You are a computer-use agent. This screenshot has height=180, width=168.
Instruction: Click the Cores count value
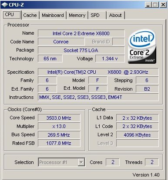pyautogui.click(x=113, y=162)
